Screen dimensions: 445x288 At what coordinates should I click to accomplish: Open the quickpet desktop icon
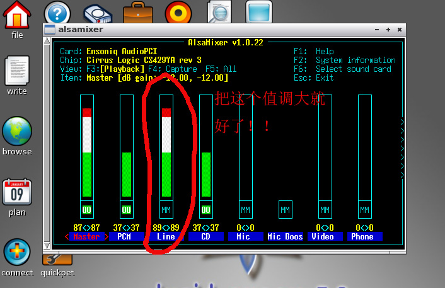point(56,259)
